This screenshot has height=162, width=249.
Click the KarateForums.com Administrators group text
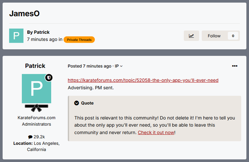tap(36, 121)
